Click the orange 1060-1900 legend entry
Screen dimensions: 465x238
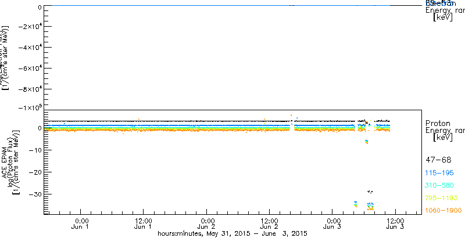pos(443,210)
